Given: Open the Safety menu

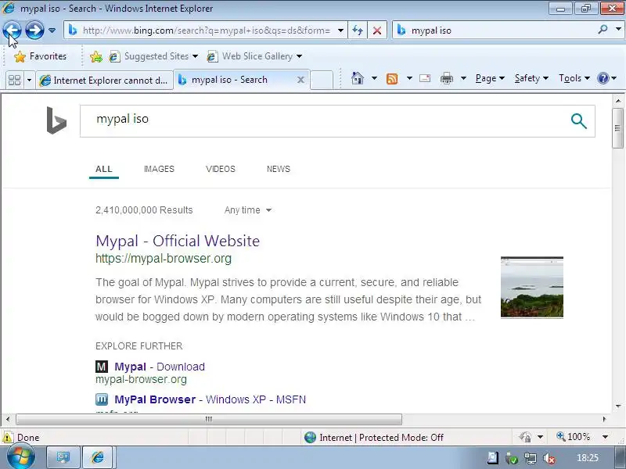Looking at the screenshot, I should tap(531, 78).
